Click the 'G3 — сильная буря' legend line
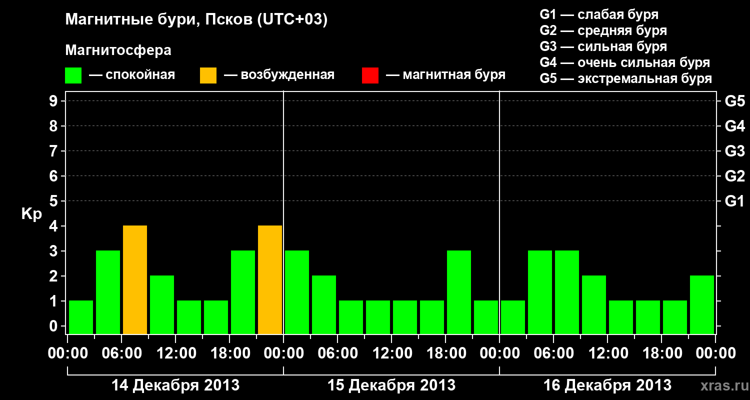The height and width of the screenshot is (400, 750). [603, 46]
